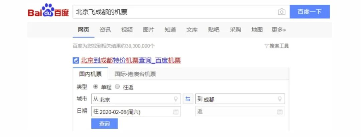This screenshot has width=361, height=137.
Task: Open the 贴吧 tab
Action: click(x=214, y=30)
